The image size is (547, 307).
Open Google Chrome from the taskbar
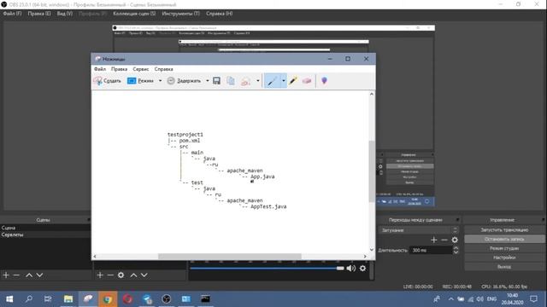tap(108, 299)
